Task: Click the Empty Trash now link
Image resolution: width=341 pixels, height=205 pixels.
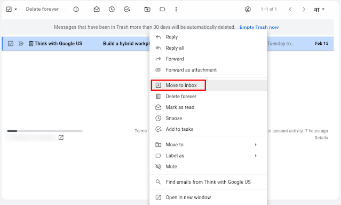Action: (259, 27)
